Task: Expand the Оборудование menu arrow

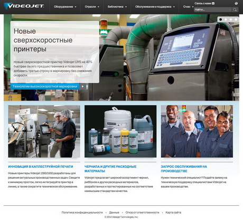Action: click(x=76, y=7)
